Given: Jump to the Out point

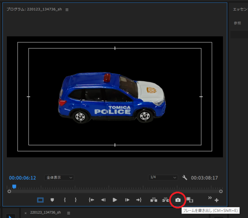Looking at the screenshot, I should click(139, 200).
